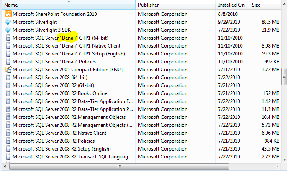Sort programs by the Name column header

(x=69, y=5)
